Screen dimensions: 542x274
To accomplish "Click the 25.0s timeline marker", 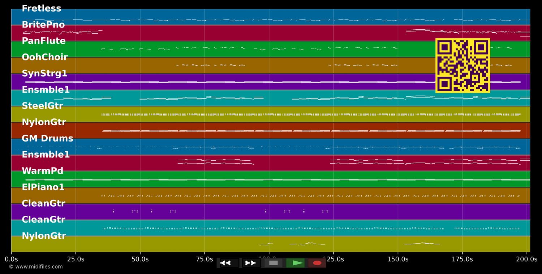I will point(76,259).
